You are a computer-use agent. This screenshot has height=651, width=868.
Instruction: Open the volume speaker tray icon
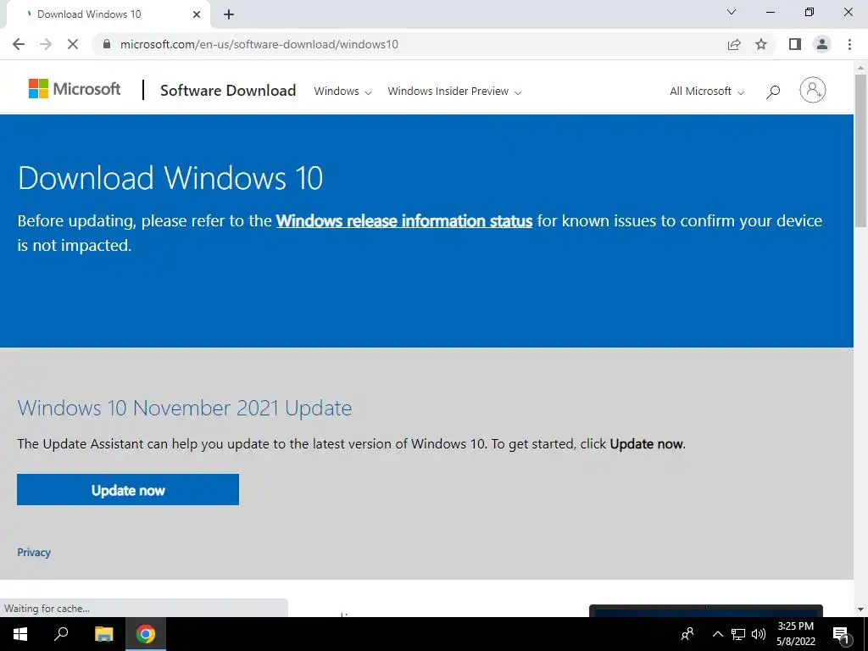[x=759, y=634]
